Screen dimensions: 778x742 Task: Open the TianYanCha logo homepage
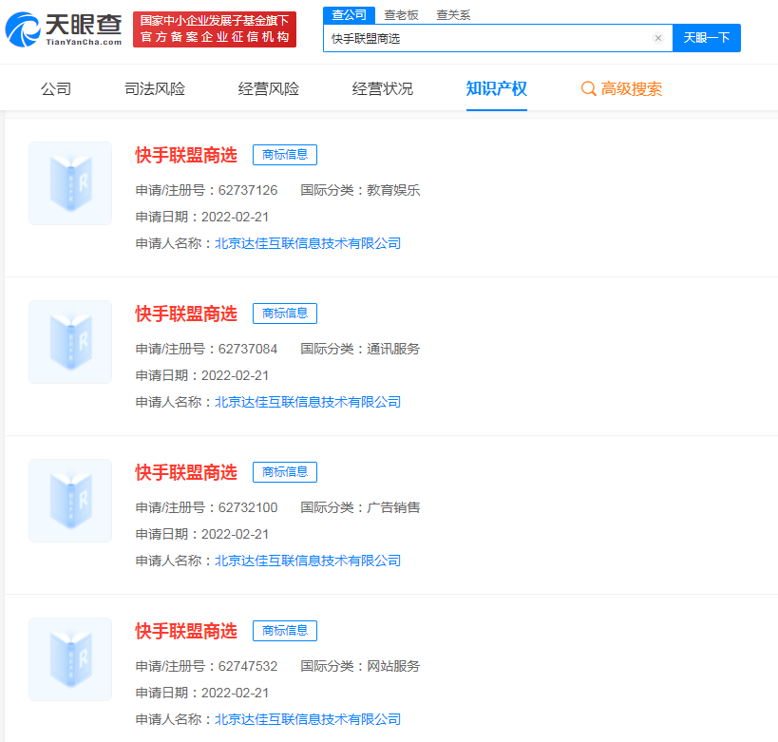(x=64, y=29)
